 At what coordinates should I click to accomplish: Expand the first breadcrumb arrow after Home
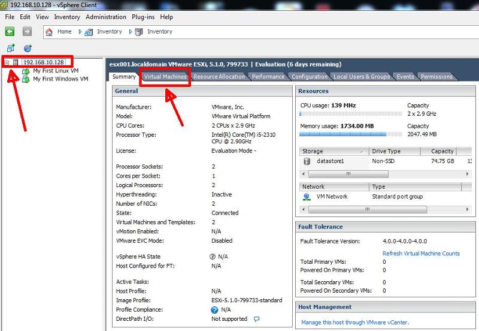pyautogui.click(x=80, y=32)
